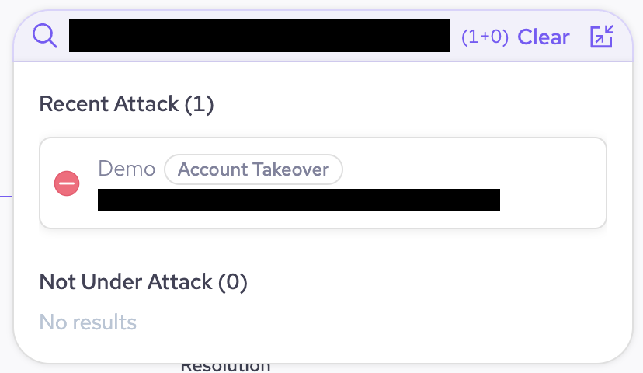Click the Recent Attack (1) heading

click(x=126, y=104)
